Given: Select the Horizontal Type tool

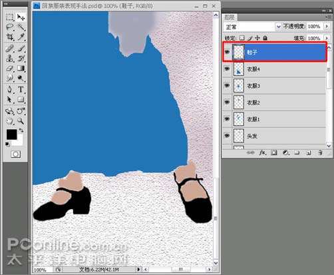Looking at the screenshot, I should point(21,89).
